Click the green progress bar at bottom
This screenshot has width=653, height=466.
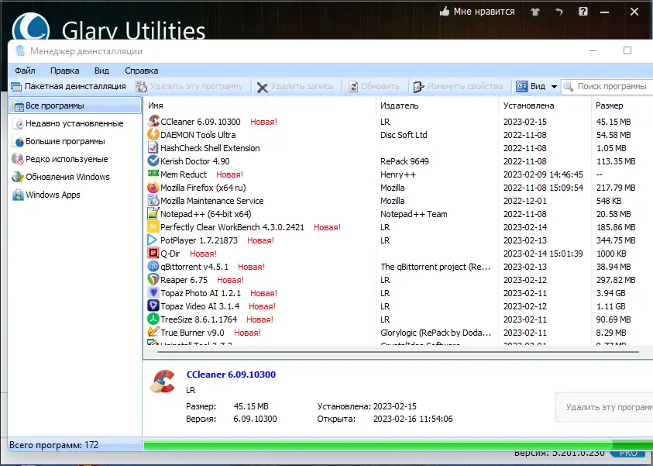click(397, 445)
